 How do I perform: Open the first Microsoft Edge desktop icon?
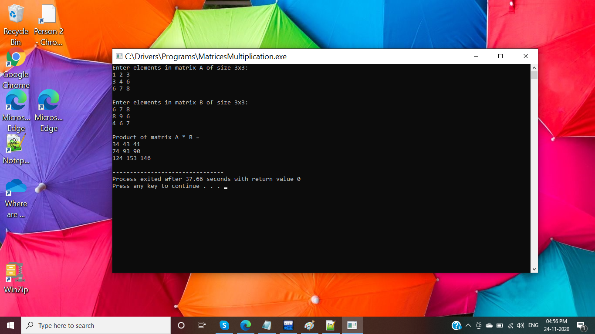(16, 111)
